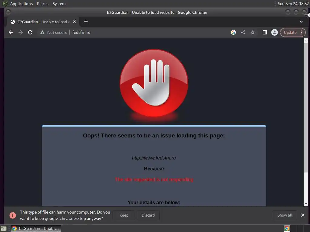Open the System menu

[x=59, y=4]
